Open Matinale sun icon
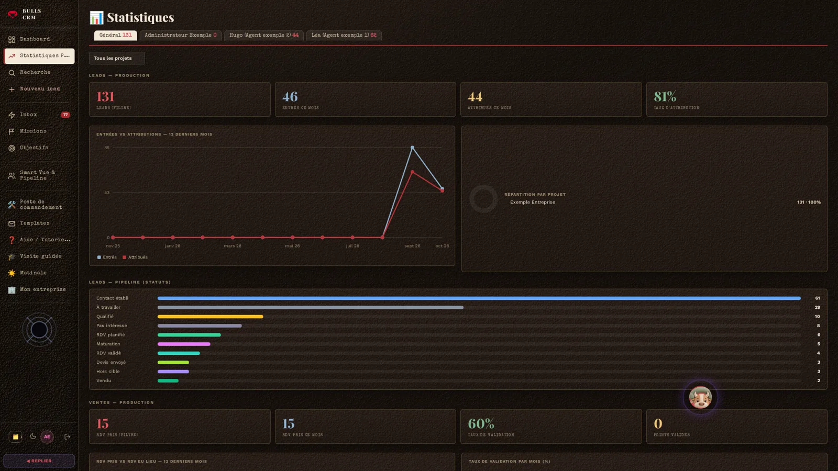This screenshot has width=838, height=471. coord(12,273)
